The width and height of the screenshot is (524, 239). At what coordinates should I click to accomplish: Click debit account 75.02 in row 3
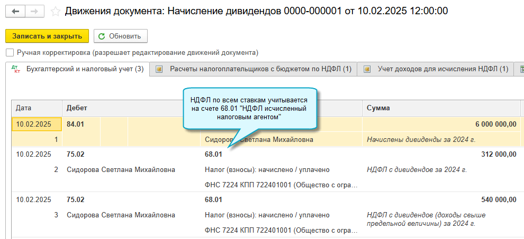(x=75, y=199)
